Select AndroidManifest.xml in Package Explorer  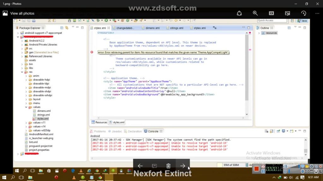coord(41,134)
